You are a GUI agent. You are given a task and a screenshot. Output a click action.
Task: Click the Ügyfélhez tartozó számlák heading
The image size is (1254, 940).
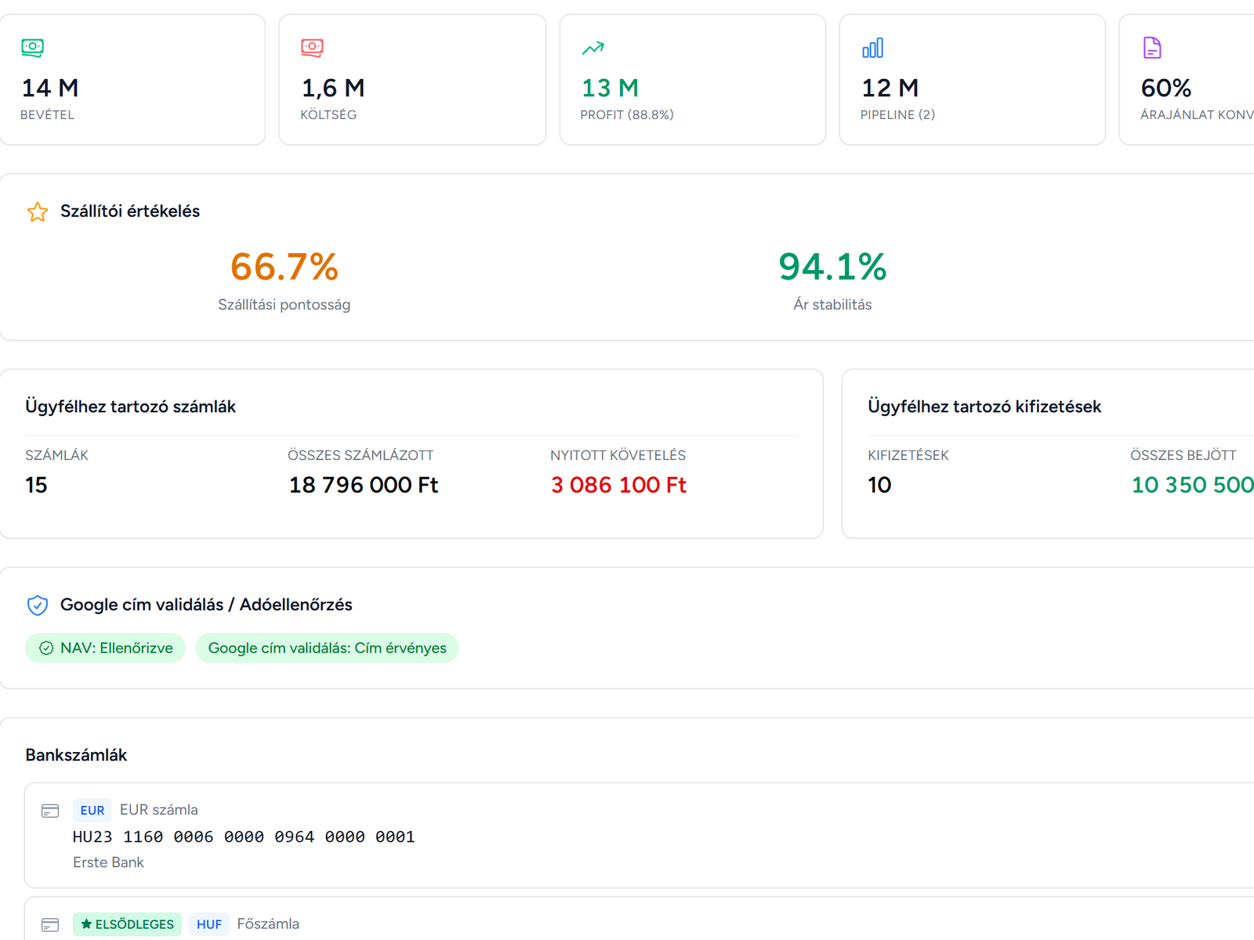pos(130,407)
